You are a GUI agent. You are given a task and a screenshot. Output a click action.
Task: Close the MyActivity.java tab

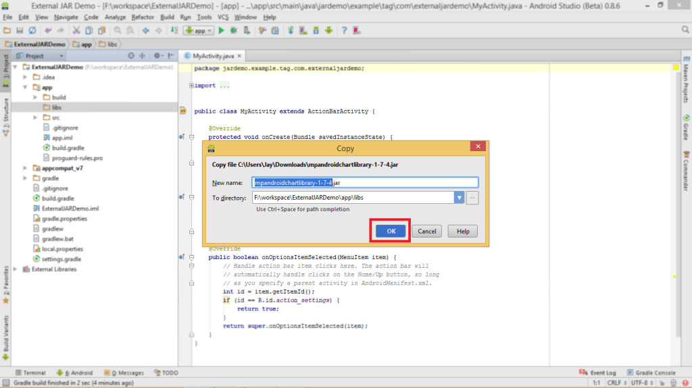point(239,56)
